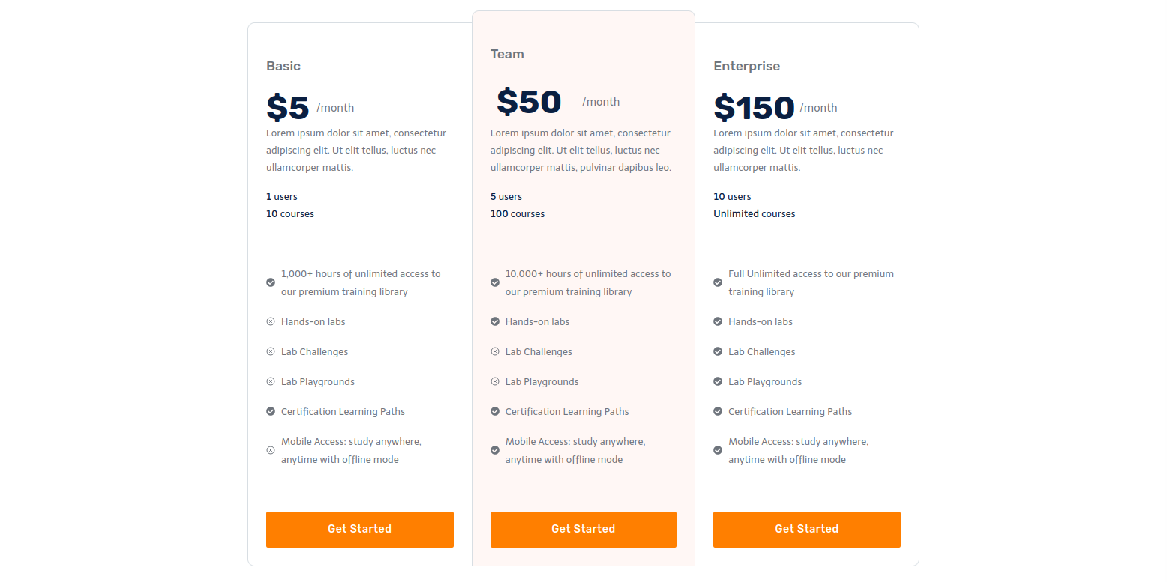The width and height of the screenshot is (1167, 582).
Task: Click check icon beside Team Mobile Access
Action: (x=495, y=450)
